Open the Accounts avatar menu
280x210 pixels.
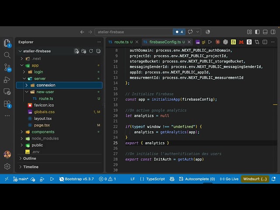[7, 154]
